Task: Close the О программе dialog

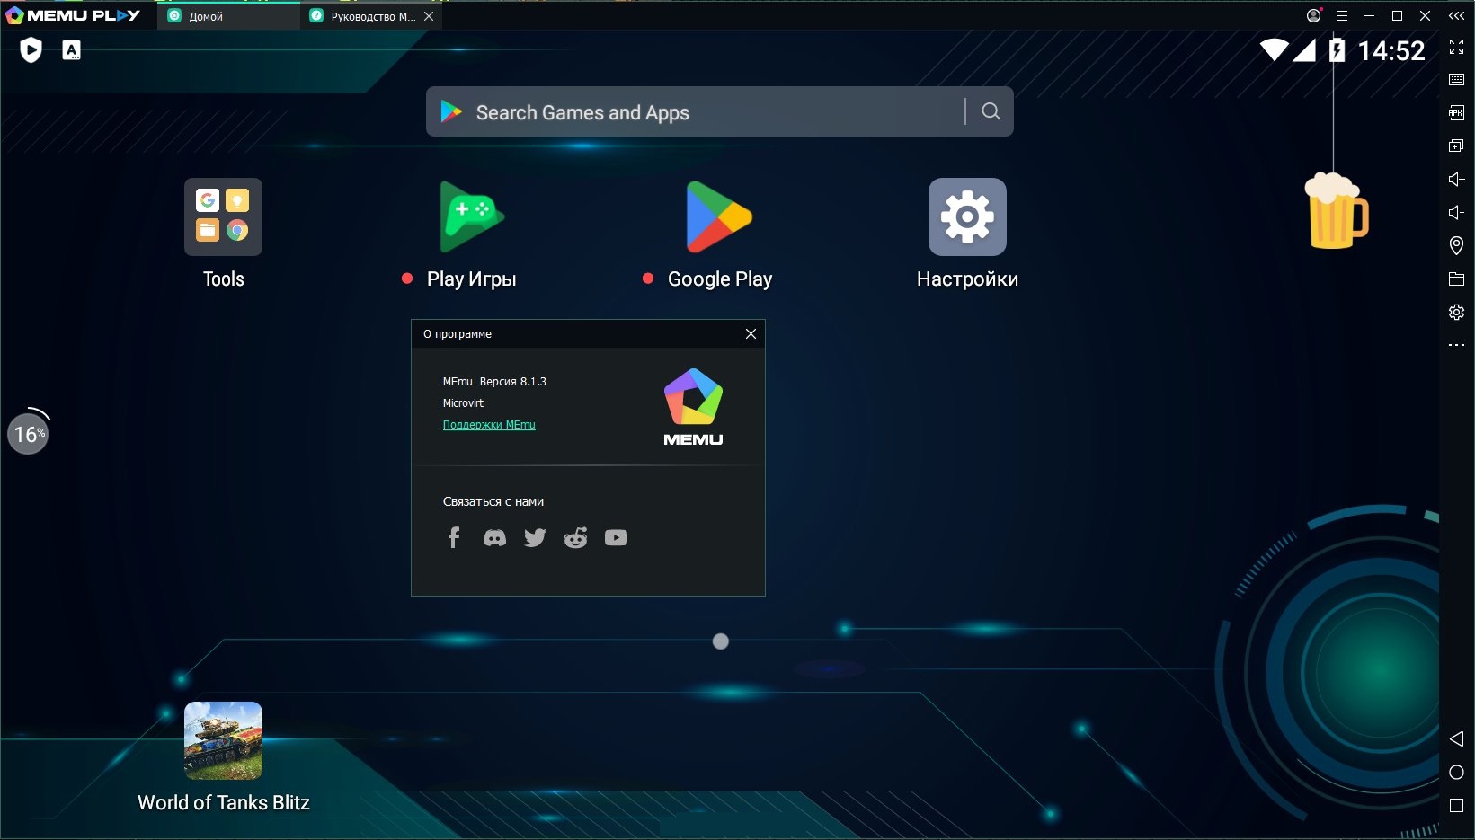Action: [751, 333]
